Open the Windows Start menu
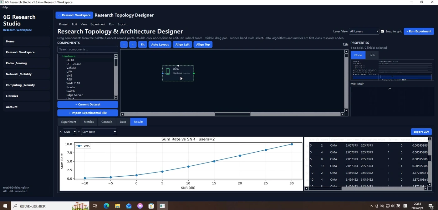This screenshot has width=438, height=210. pyautogui.click(x=5, y=206)
